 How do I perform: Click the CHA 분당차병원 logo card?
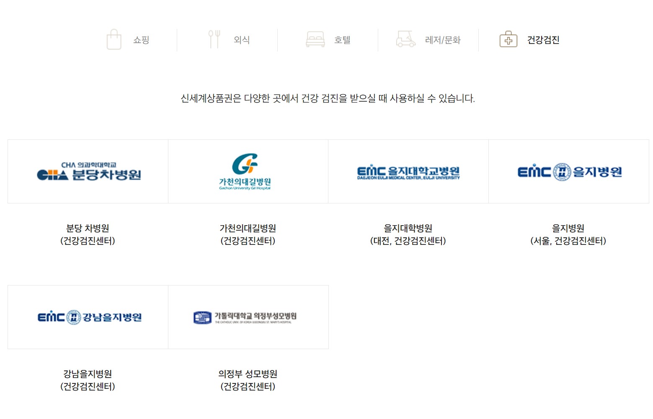[x=88, y=172]
